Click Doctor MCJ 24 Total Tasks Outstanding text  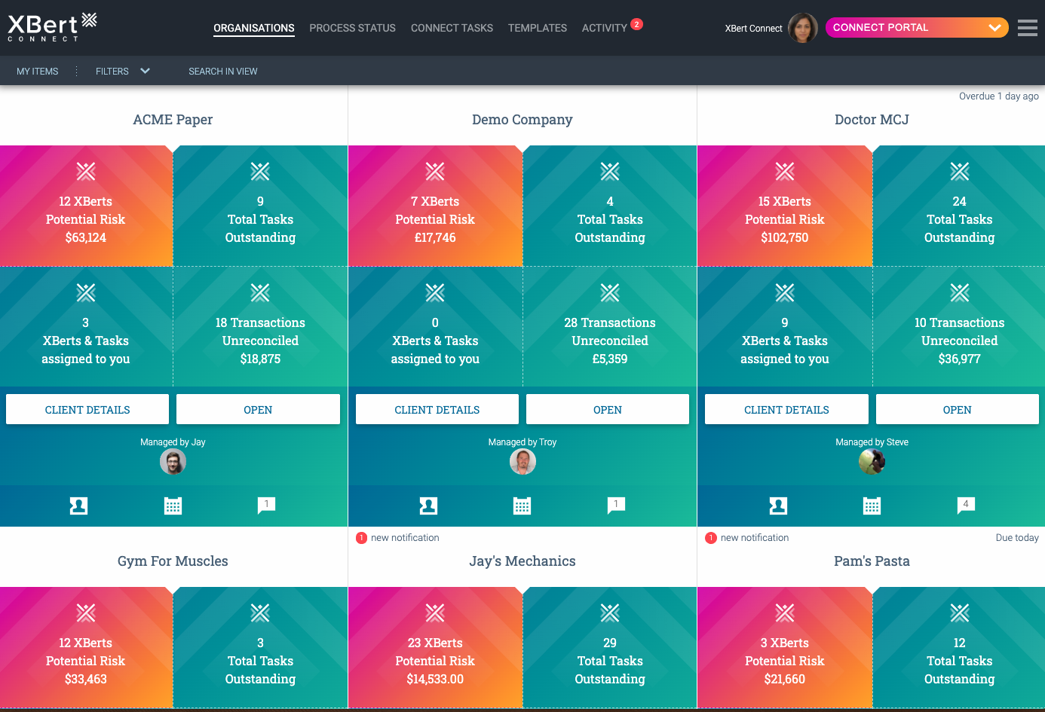point(959,219)
